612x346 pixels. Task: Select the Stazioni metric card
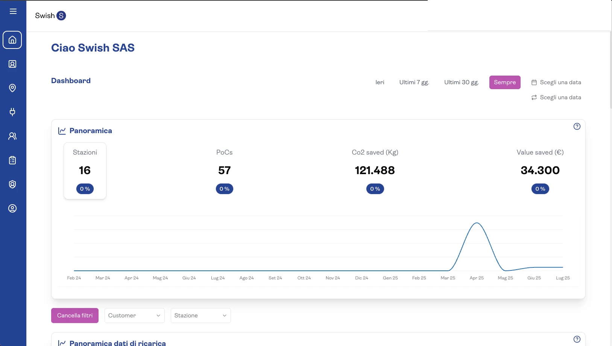pyautogui.click(x=85, y=171)
